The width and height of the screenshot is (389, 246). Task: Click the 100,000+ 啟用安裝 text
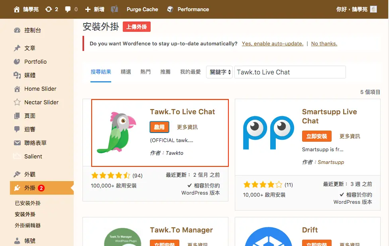tap(114, 185)
